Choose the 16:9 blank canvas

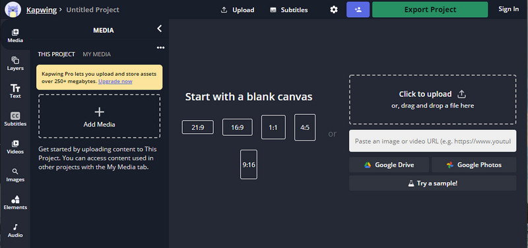coord(238,127)
